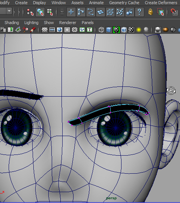
Task: Select the grease pencil tool icon
Action: (x=33, y=30)
